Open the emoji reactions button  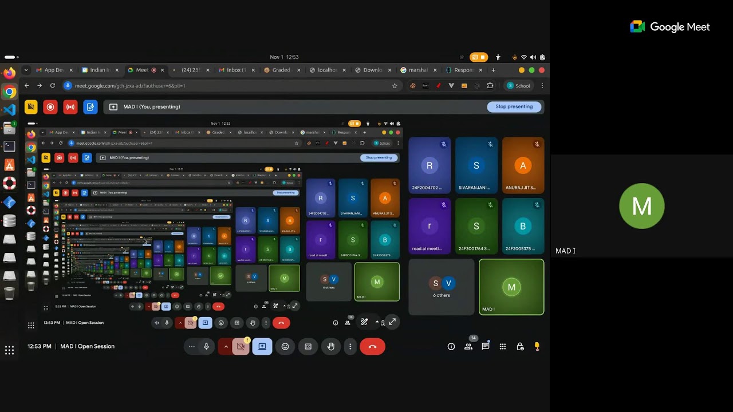(285, 346)
